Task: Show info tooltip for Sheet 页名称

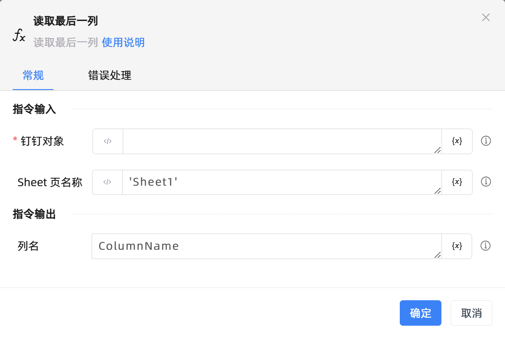Action: coord(486,182)
